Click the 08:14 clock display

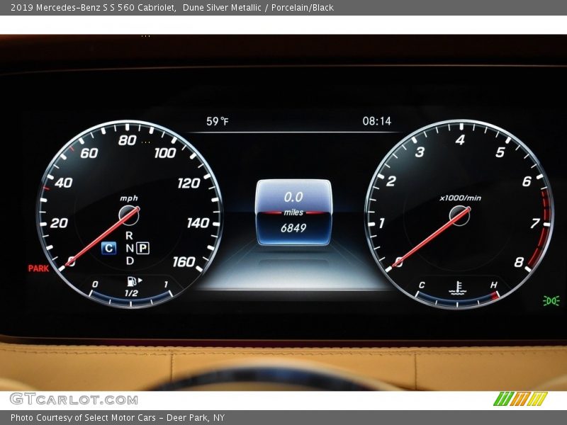(377, 121)
